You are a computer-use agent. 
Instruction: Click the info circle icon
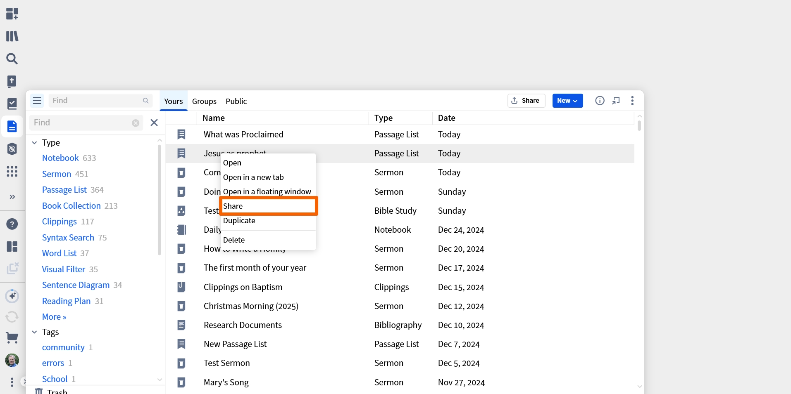coord(600,101)
